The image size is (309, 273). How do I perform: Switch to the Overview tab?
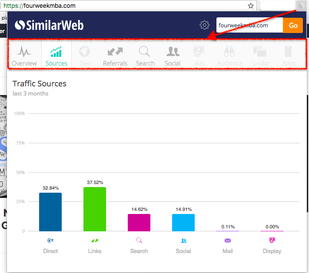click(x=24, y=56)
